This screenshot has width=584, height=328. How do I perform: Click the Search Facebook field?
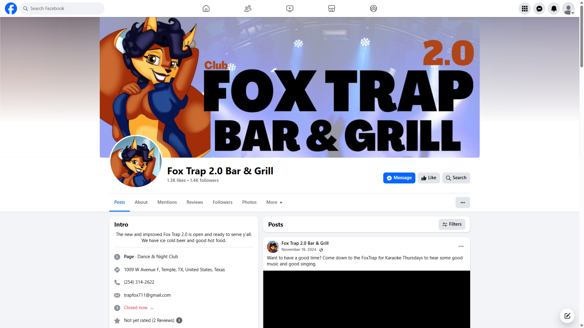point(62,9)
